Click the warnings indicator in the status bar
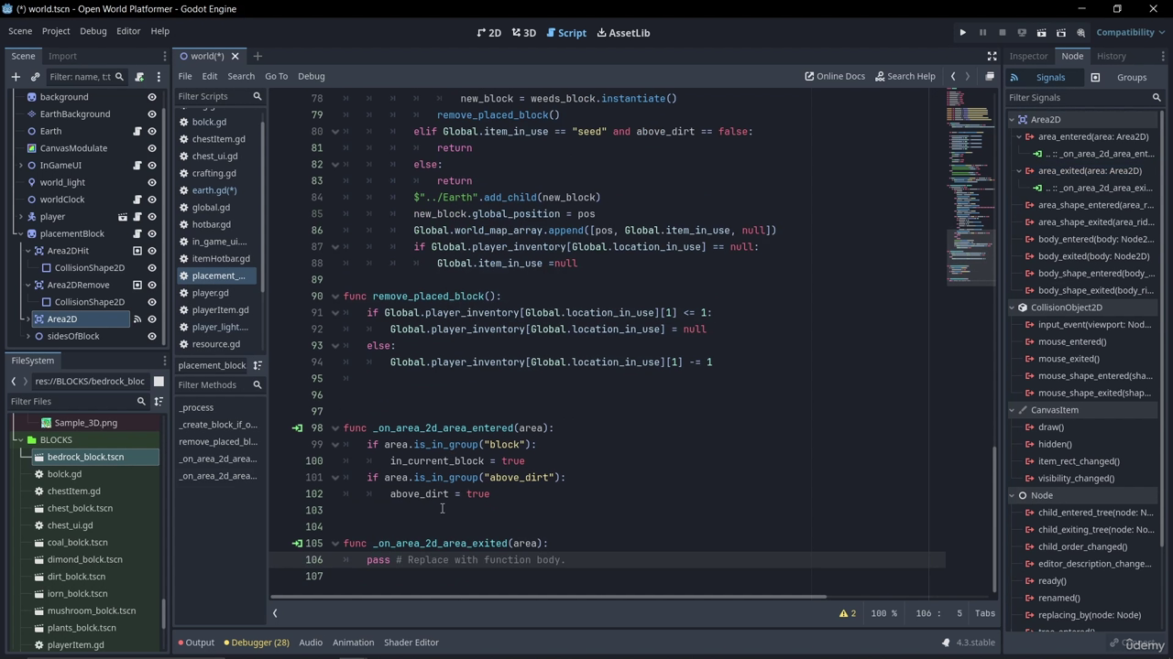1173x659 pixels. [x=848, y=613]
